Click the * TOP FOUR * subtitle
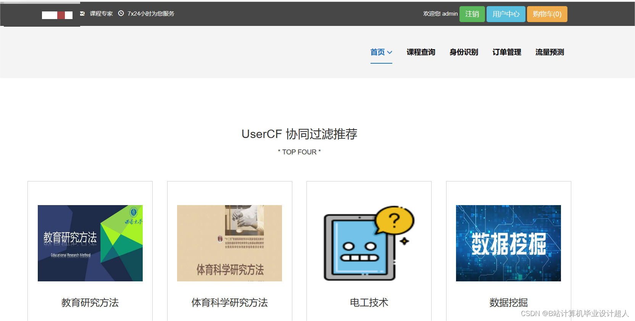Viewport: 635px width, 321px height. tap(299, 152)
